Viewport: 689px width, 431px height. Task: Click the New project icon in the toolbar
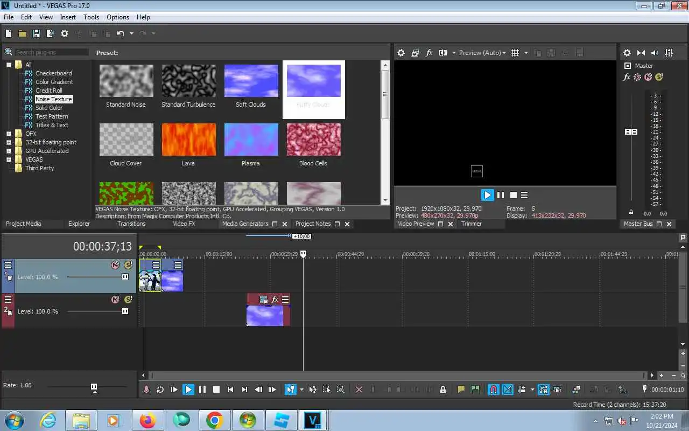coord(9,33)
